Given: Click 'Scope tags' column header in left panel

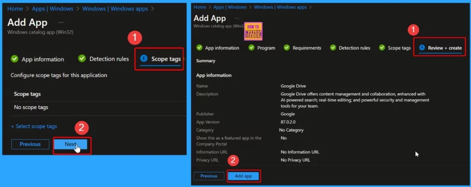Looking at the screenshot, I should click(x=27, y=94).
